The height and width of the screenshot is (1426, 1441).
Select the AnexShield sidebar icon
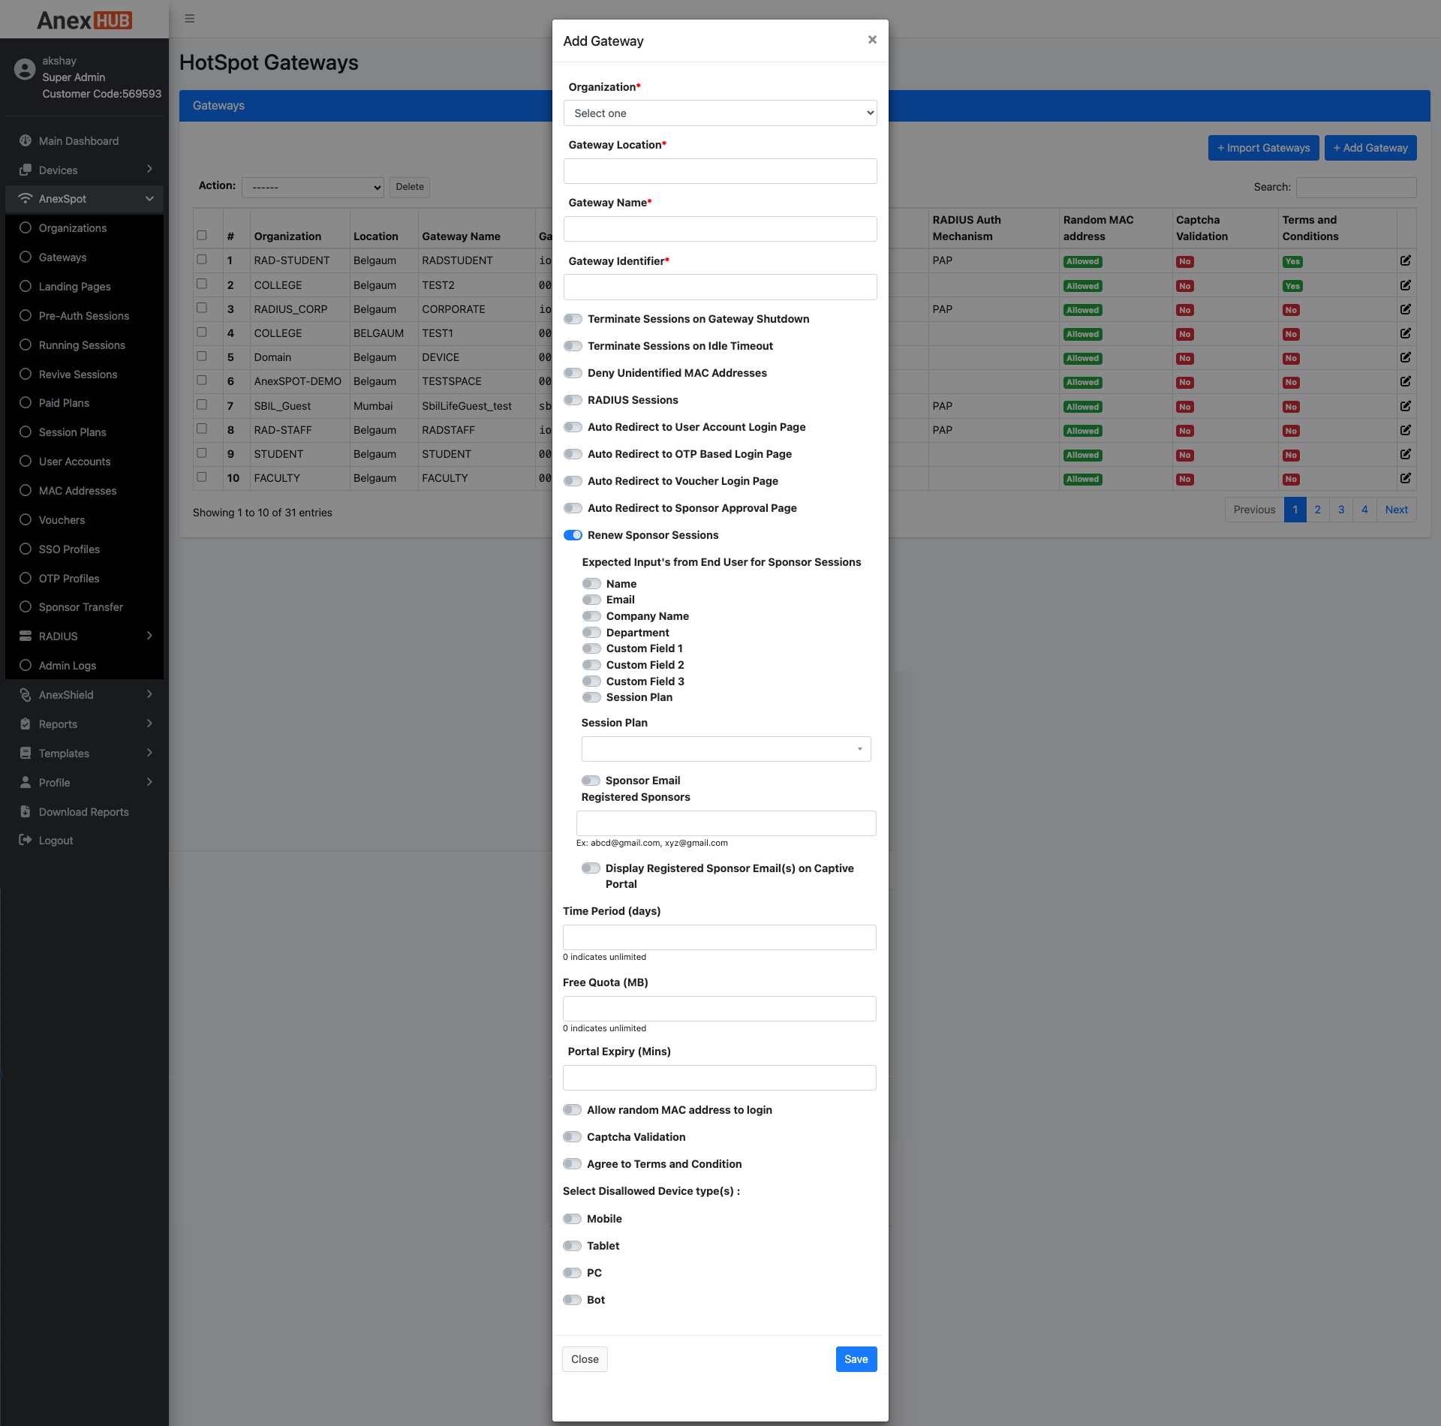(x=25, y=694)
